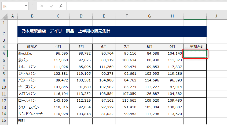Click the cell with value 81,032

tap(104, 114)
